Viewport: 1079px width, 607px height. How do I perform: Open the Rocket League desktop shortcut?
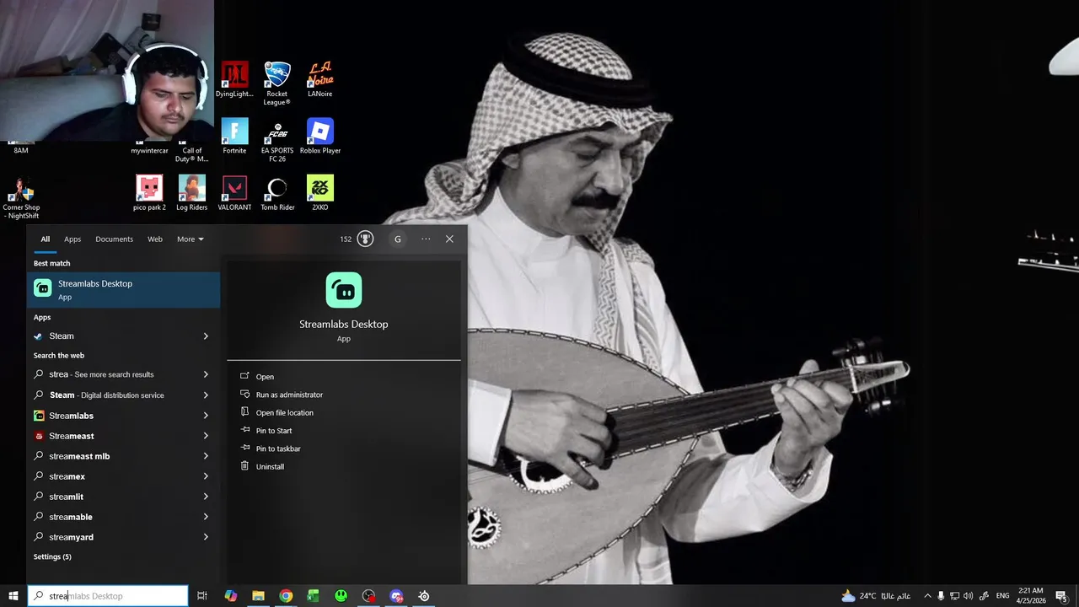pos(276,83)
